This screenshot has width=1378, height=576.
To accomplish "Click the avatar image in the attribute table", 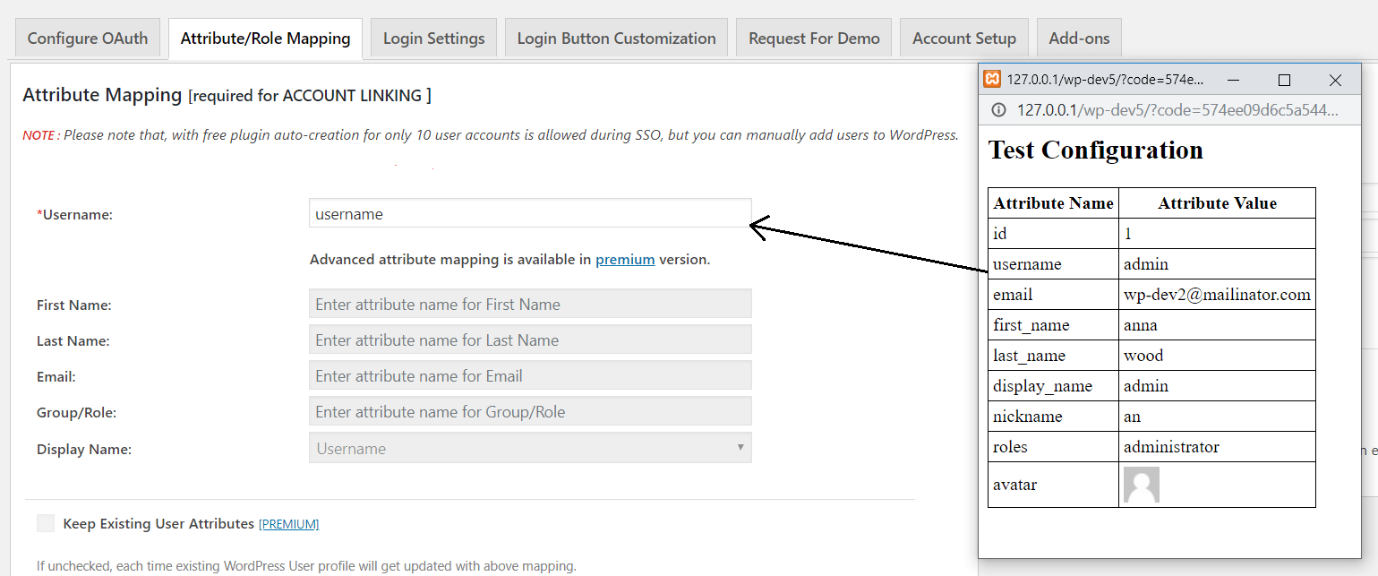I will point(1142,485).
